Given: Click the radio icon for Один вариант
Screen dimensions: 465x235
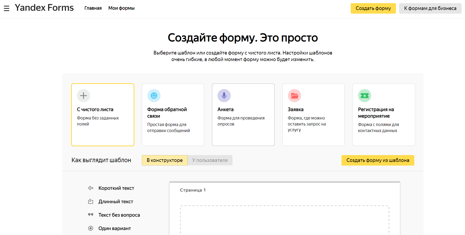Looking at the screenshot, I should coord(91,228).
